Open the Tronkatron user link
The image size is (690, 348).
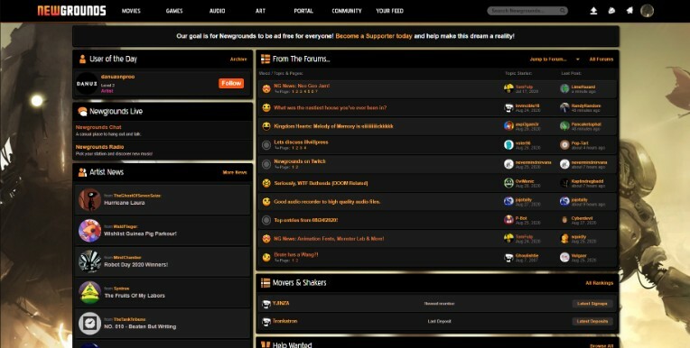point(284,321)
